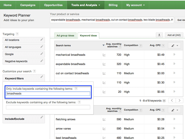The image size is (185, 139).
Task: Click download keyword ideas icon
Action: [x=159, y=35]
